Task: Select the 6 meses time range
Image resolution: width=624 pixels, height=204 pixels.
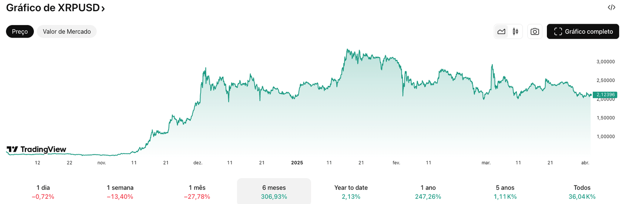Action: click(x=274, y=192)
